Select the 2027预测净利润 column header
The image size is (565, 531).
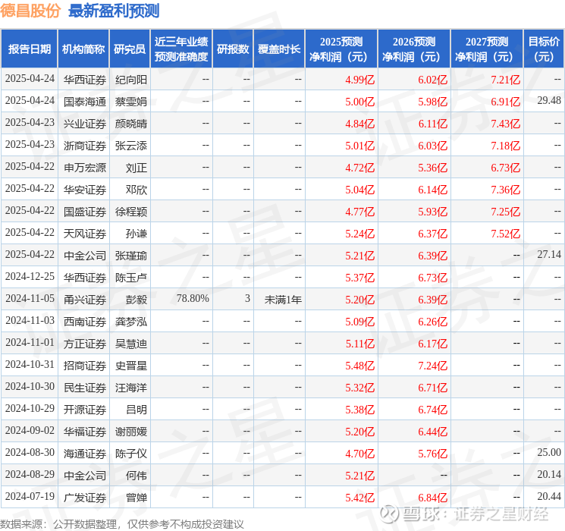pyautogui.click(x=487, y=49)
